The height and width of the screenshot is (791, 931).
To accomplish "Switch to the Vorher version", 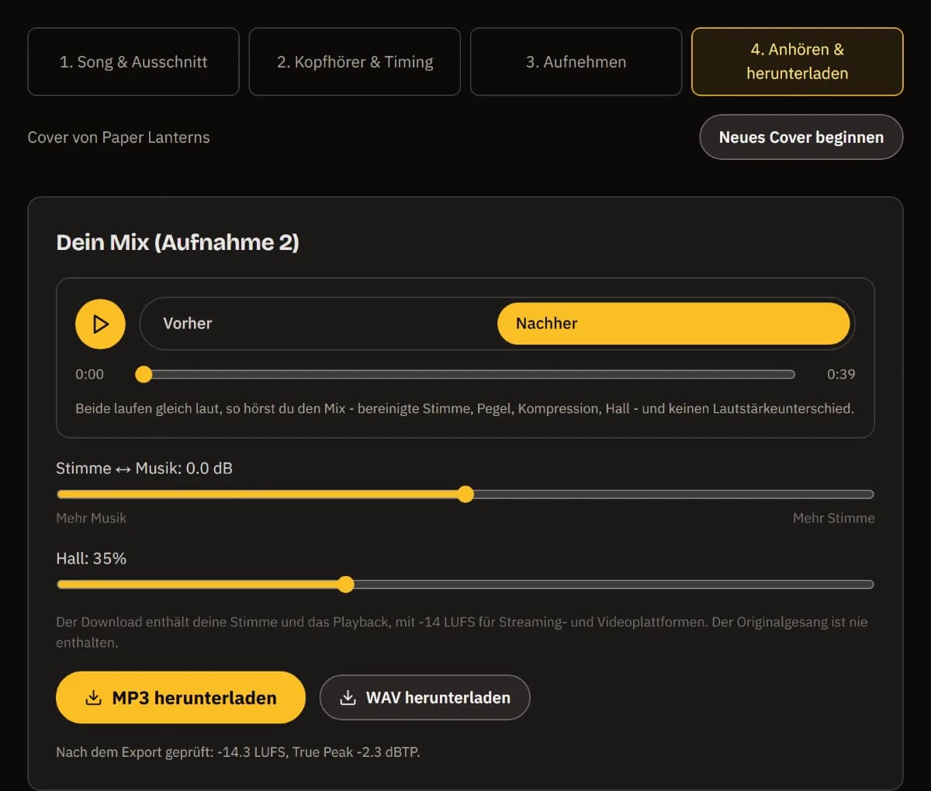I will (x=318, y=324).
